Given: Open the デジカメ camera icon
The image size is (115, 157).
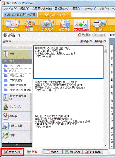Looking at the screenshot, I should coord(47,25).
